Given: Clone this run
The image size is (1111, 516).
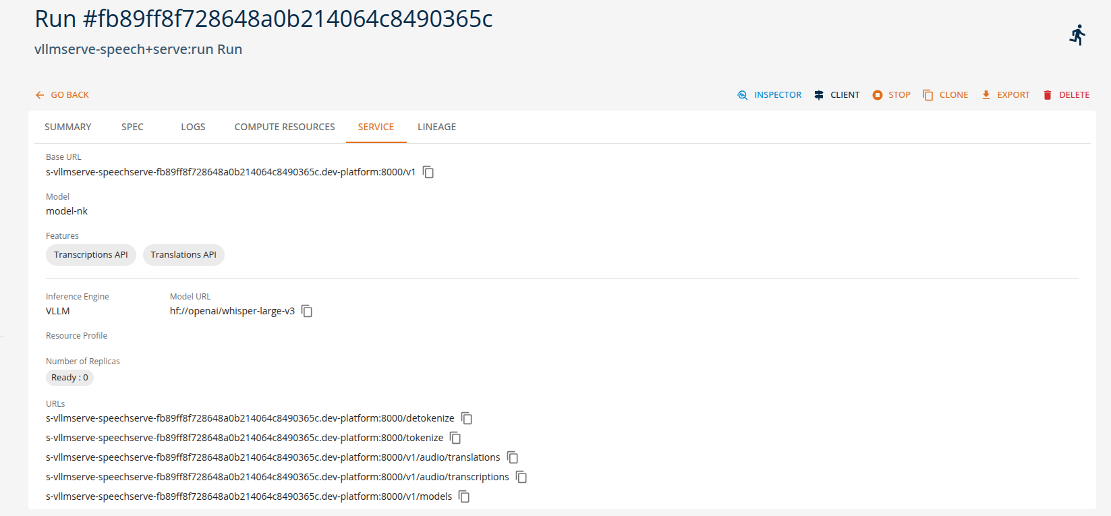Looking at the screenshot, I should (x=945, y=95).
